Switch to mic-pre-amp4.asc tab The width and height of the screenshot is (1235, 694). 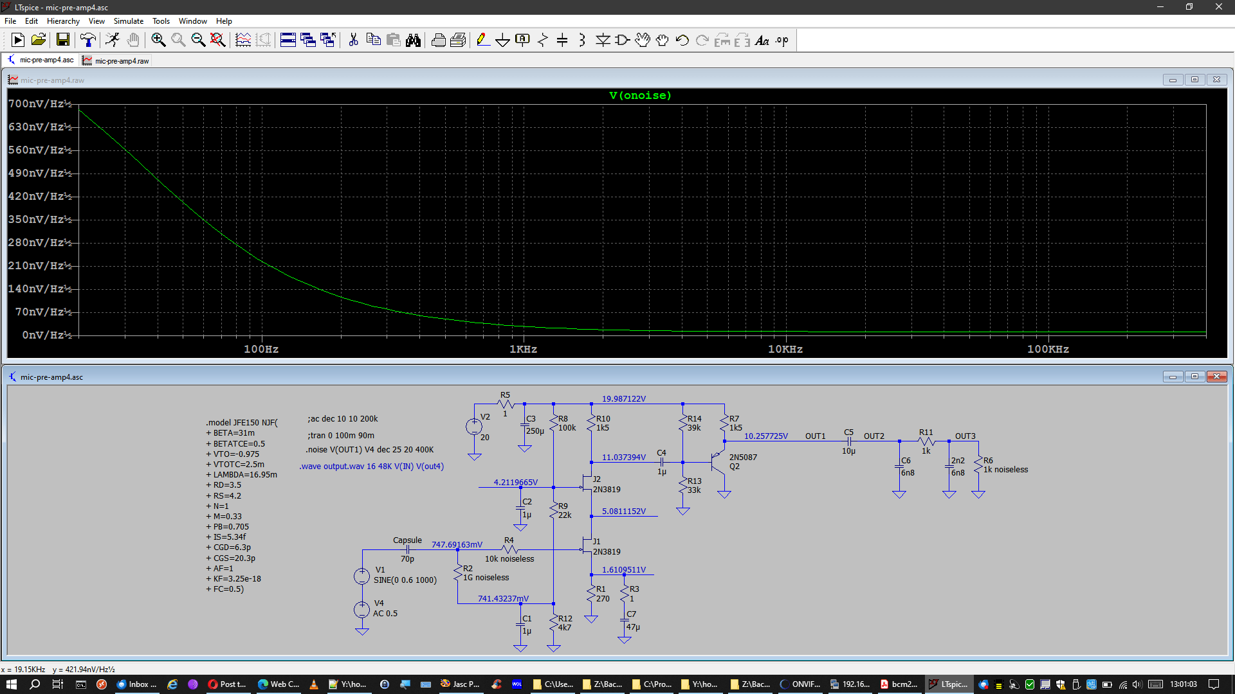click(41, 60)
